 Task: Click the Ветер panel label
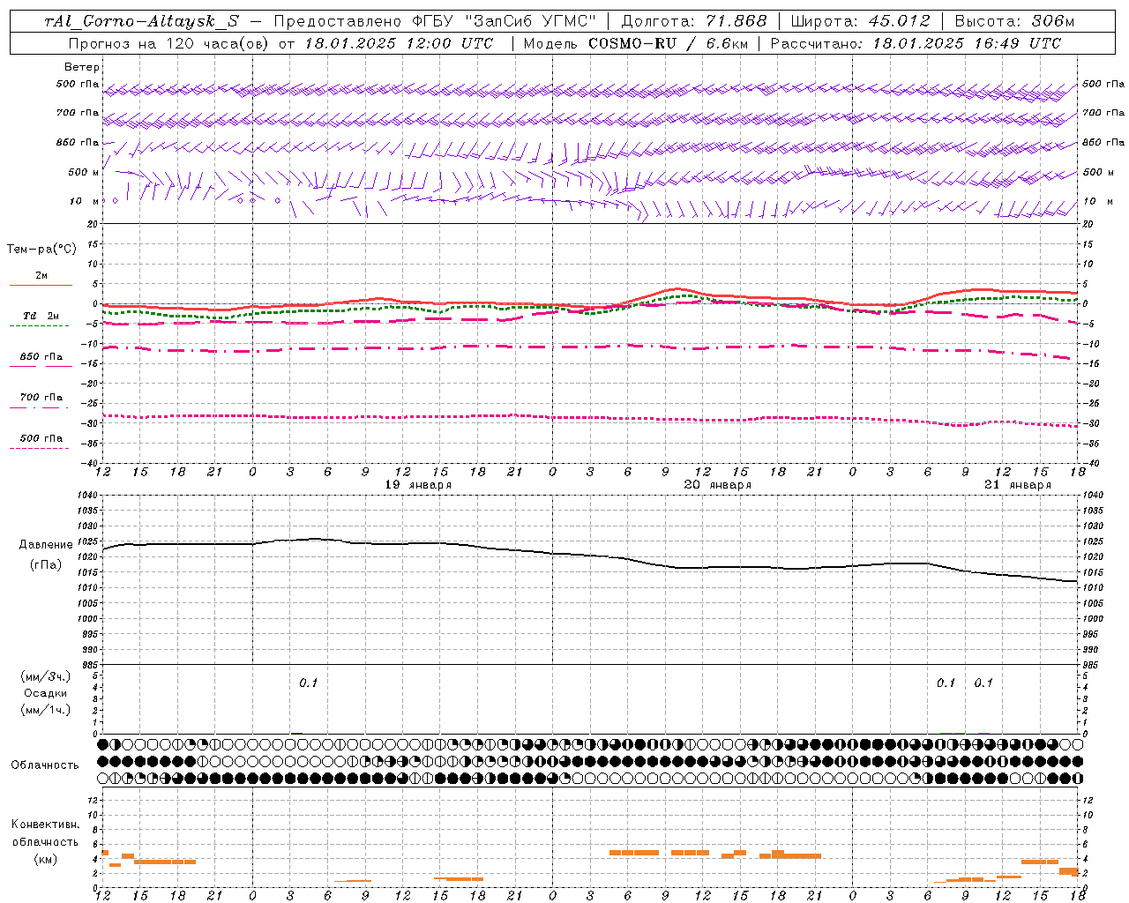coord(81,67)
